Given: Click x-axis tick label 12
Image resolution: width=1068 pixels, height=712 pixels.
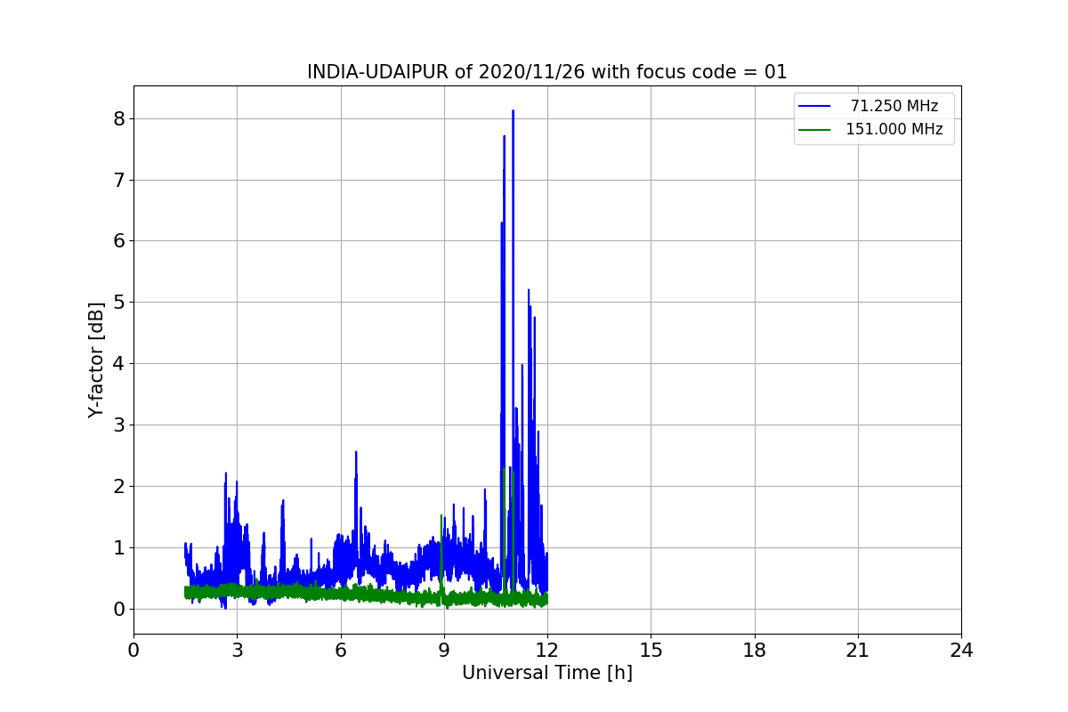Looking at the screenshot, I should point(547,651).
